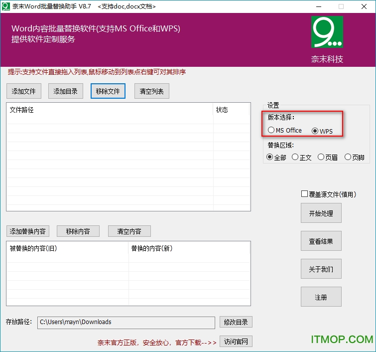Screen dimensions: 376x352
Task: Click the 添加替换内容 button
Action: click(28, 231)
